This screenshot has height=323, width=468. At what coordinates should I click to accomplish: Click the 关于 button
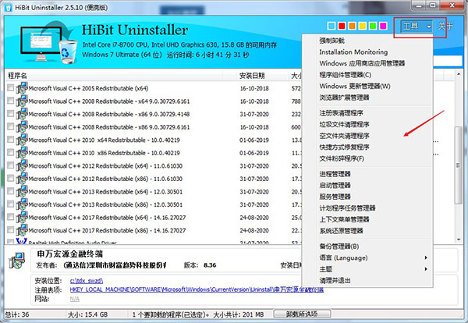tap(445, 27)
